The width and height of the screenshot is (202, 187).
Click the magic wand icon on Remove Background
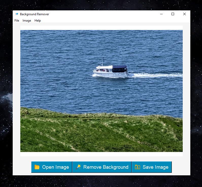tap(78, 167)
